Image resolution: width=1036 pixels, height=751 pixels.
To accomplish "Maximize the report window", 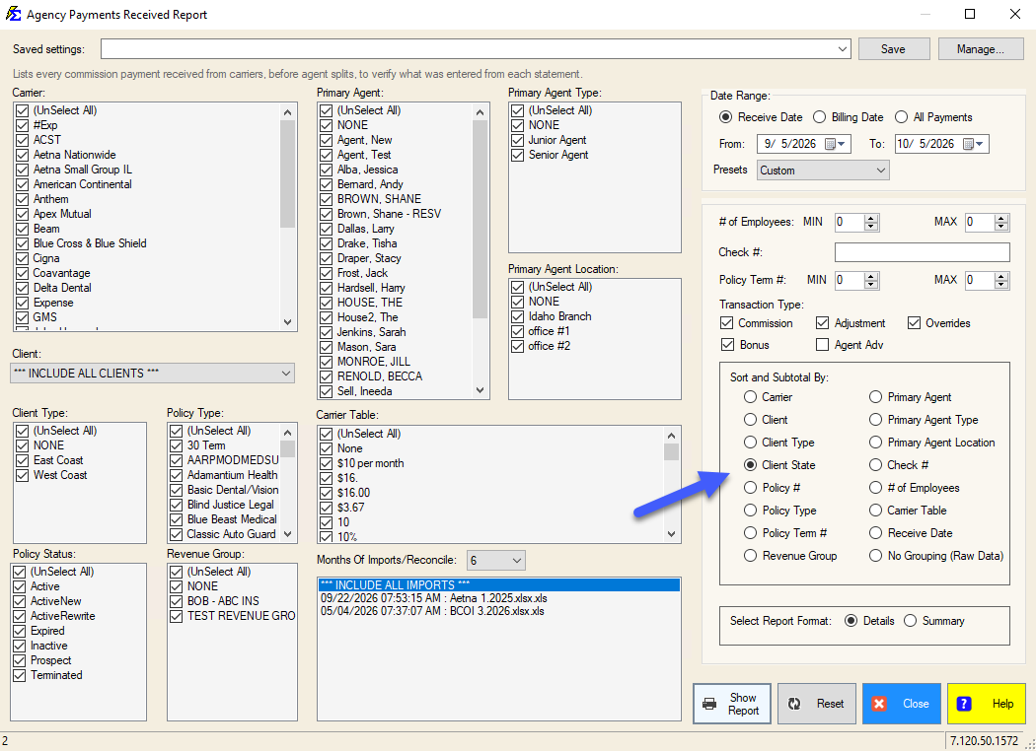I will (x=970, y=14).
